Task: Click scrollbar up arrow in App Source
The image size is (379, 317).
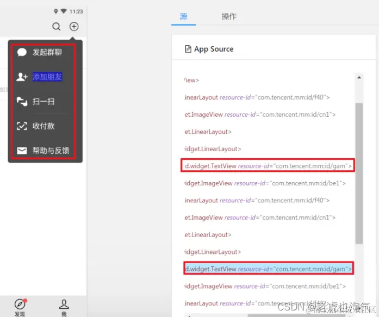Action: tap(359, 77)
